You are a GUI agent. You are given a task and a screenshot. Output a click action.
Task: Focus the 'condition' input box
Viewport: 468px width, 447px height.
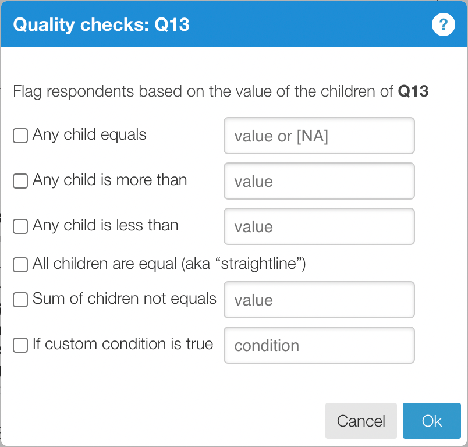pyautogui.click(x=319, y=345)
